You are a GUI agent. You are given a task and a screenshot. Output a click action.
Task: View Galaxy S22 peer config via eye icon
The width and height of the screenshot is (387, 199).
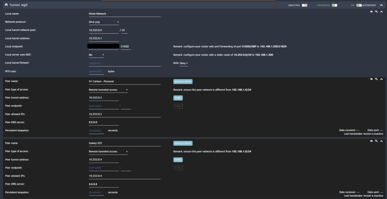coord(371,141)
